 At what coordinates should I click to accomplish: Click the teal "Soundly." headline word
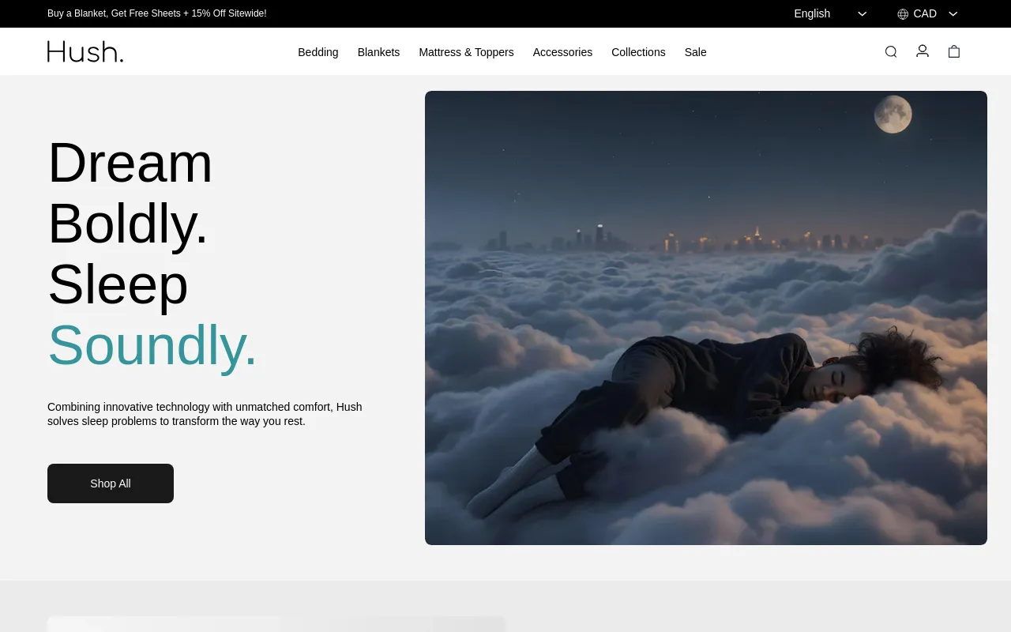[152, 345]
